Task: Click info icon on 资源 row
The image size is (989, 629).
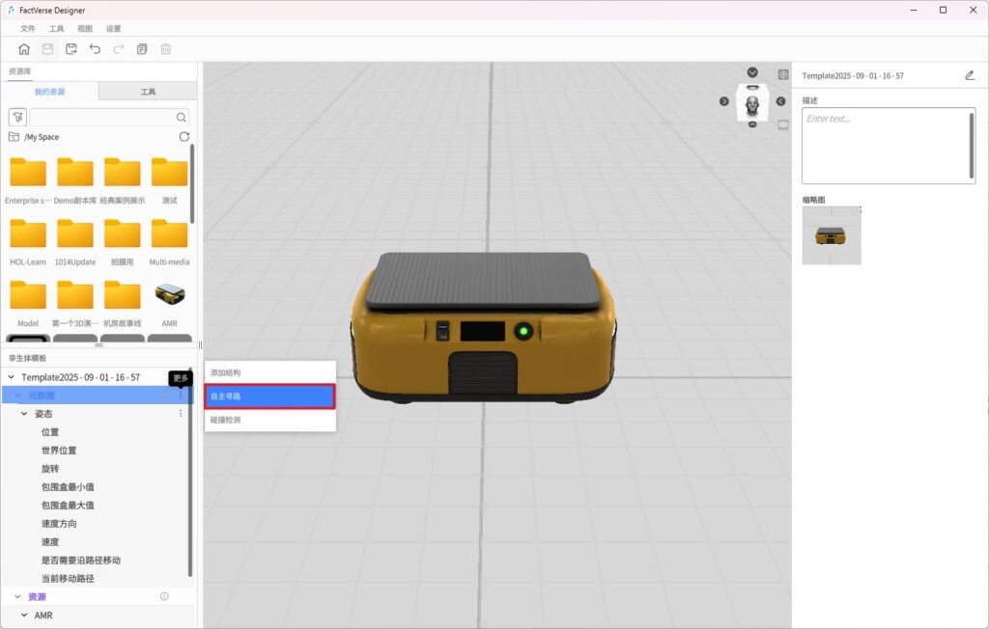Action: (x=164, y=596)
